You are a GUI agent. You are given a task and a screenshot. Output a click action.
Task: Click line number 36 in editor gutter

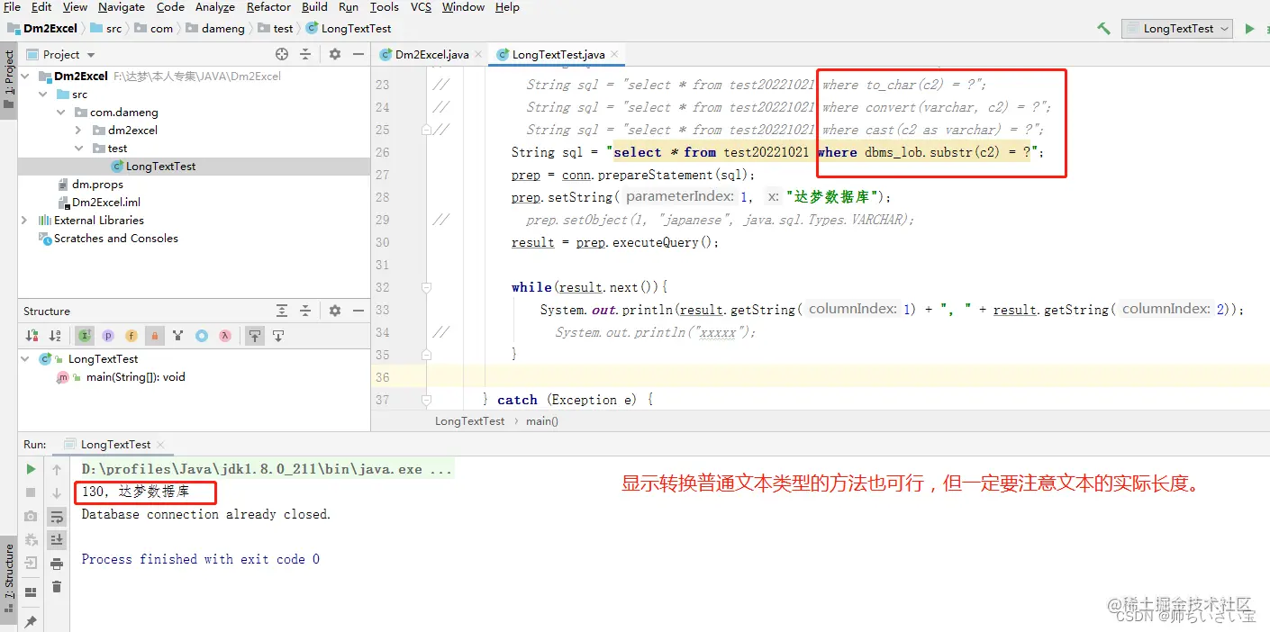pyautogui.click(x=383, y=377)
